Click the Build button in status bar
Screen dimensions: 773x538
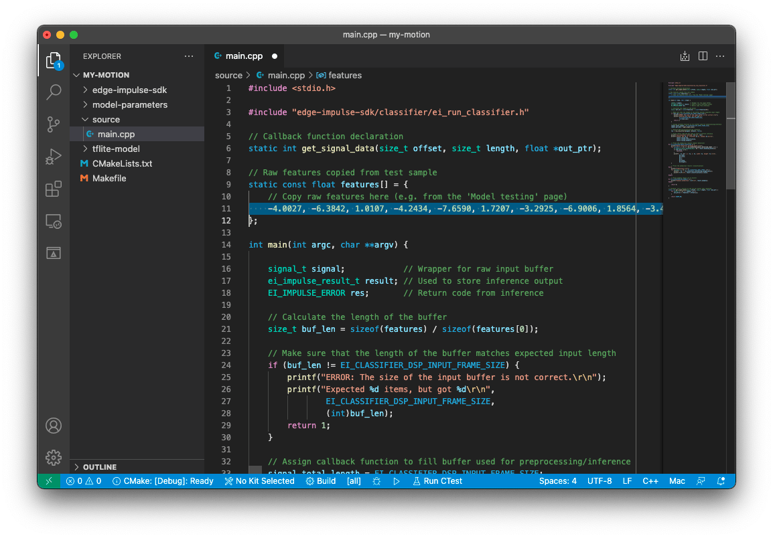321,481
